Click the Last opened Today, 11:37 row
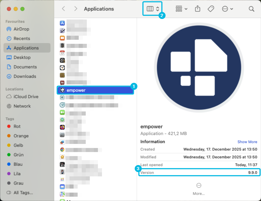This screenshot has width=261, height=201. click(x=199, y=165)
